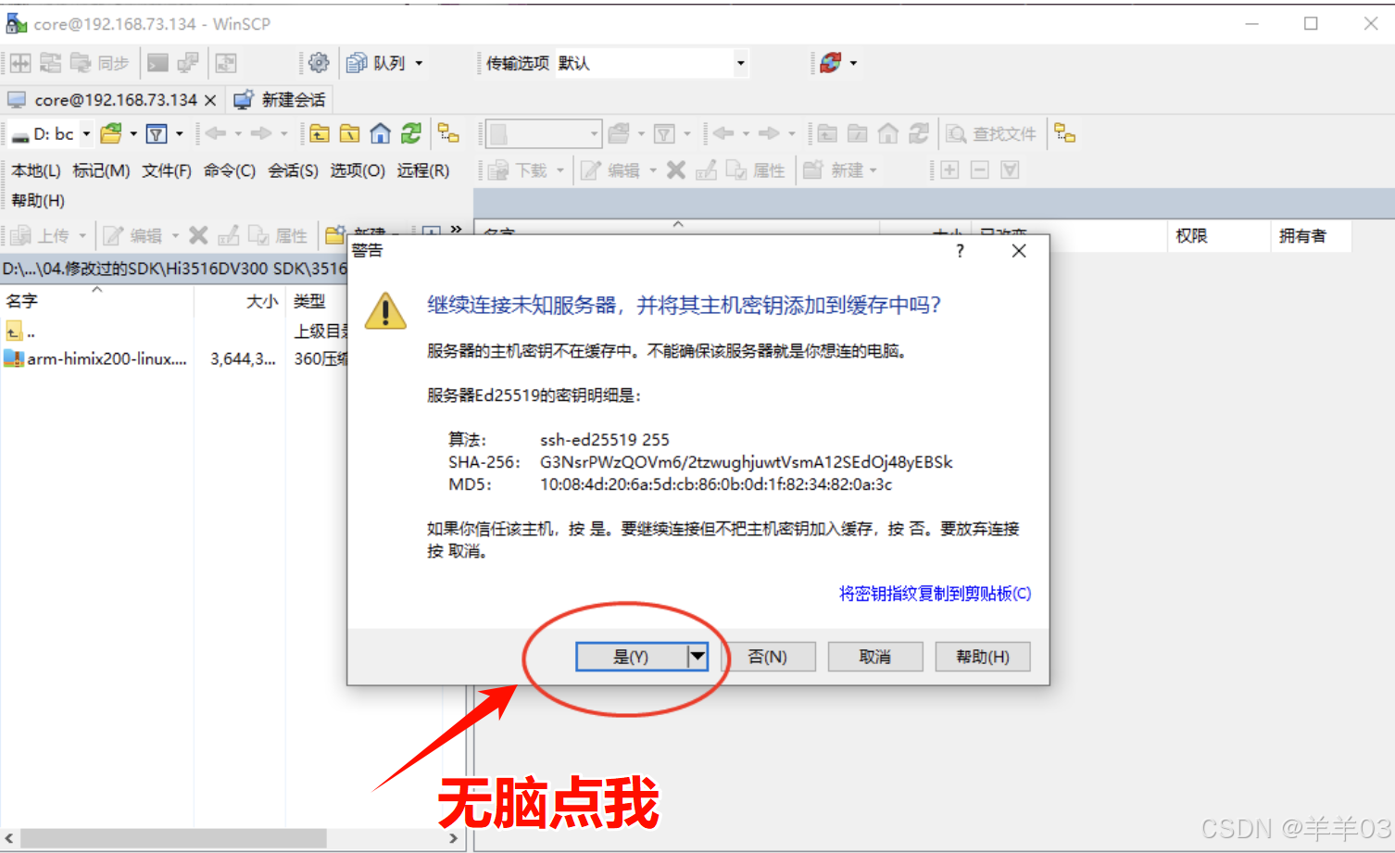The height and width of the screenshot is (853, 1395).
Task: Go to local root directory icon
Action: [349, 134]
